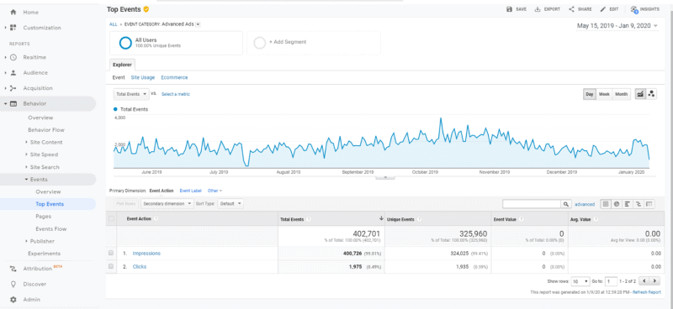
Task: Click the Share report icon
Action: click(571, 9)
